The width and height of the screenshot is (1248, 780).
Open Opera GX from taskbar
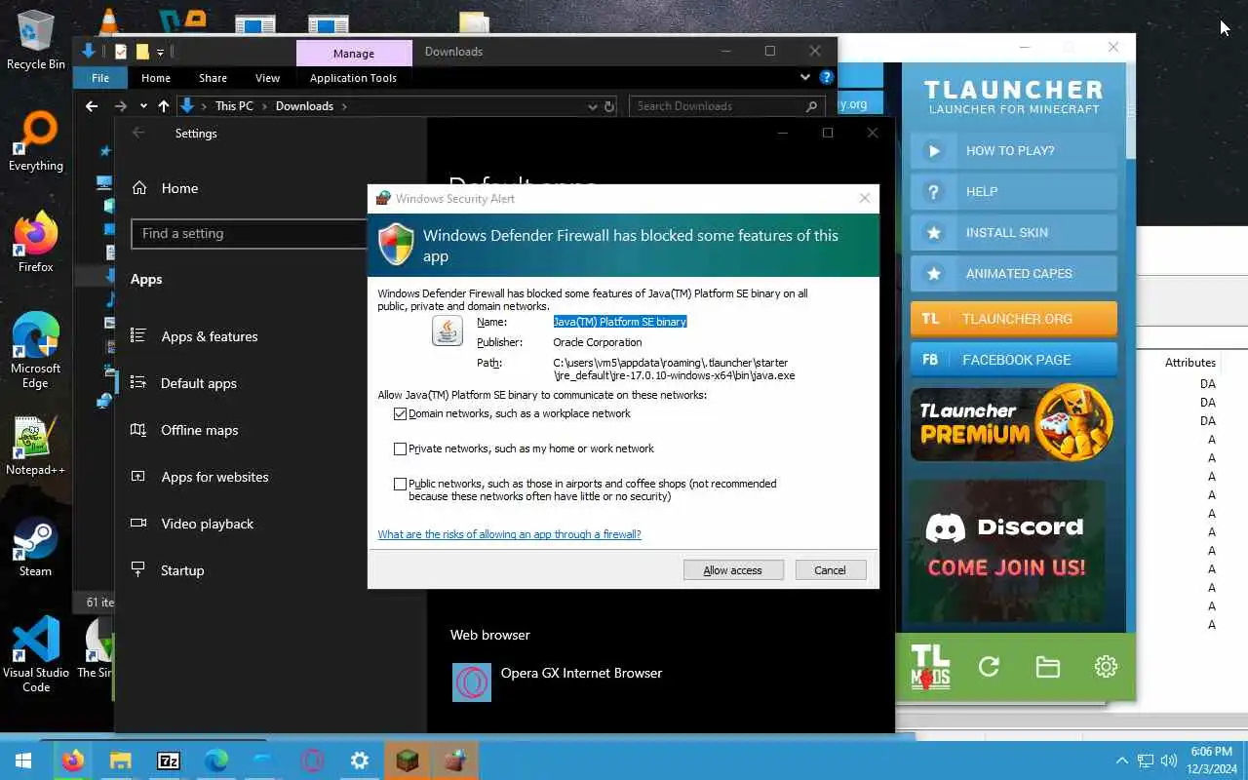click(312, 760)
